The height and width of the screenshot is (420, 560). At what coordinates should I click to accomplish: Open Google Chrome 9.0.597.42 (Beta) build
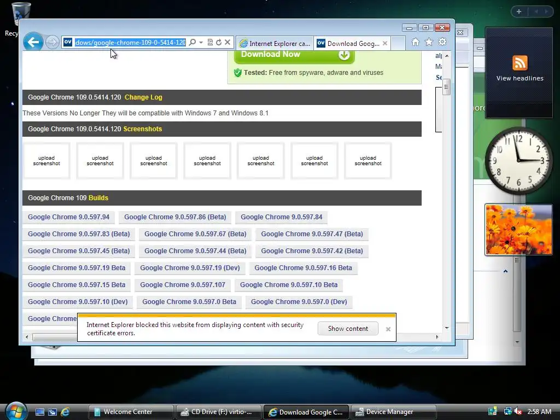click(312, 251)
